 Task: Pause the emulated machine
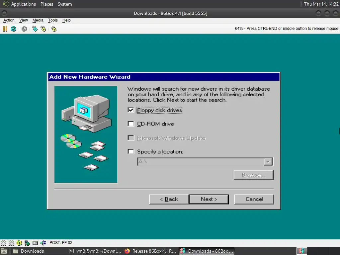click(5, 29)
